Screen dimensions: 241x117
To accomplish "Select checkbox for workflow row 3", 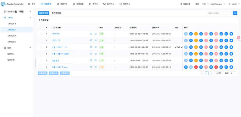I will (x=41, y=47).
